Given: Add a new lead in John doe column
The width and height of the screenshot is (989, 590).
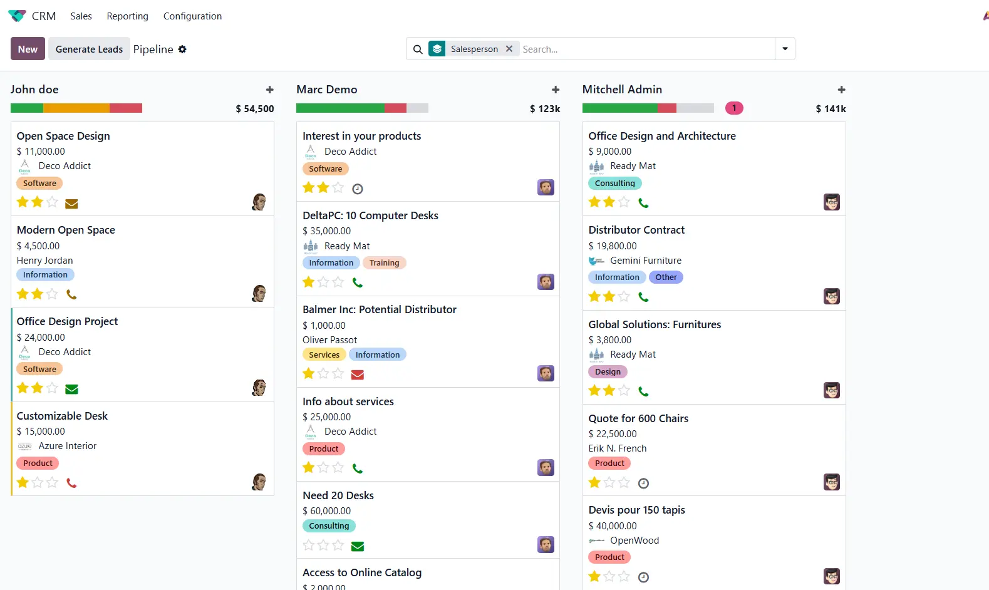Looking at the screenshot, I should 269,90.
